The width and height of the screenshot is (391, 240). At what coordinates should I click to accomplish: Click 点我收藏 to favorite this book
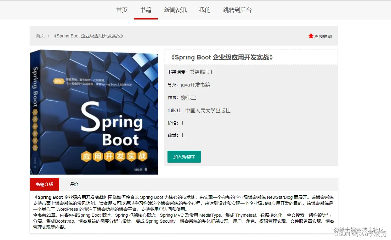tap(323, 36)
